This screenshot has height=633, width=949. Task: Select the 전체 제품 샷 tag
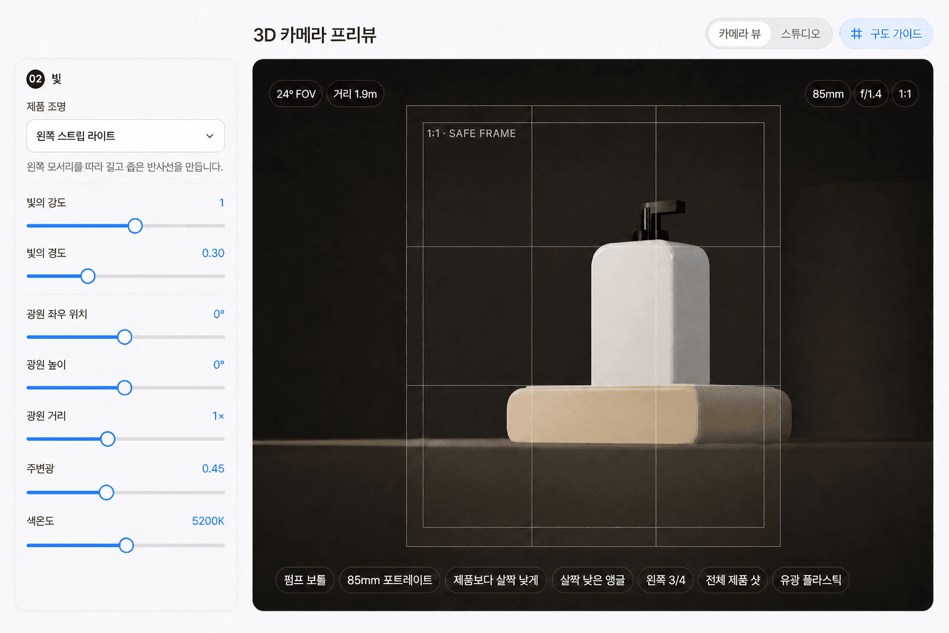point(733,580)
